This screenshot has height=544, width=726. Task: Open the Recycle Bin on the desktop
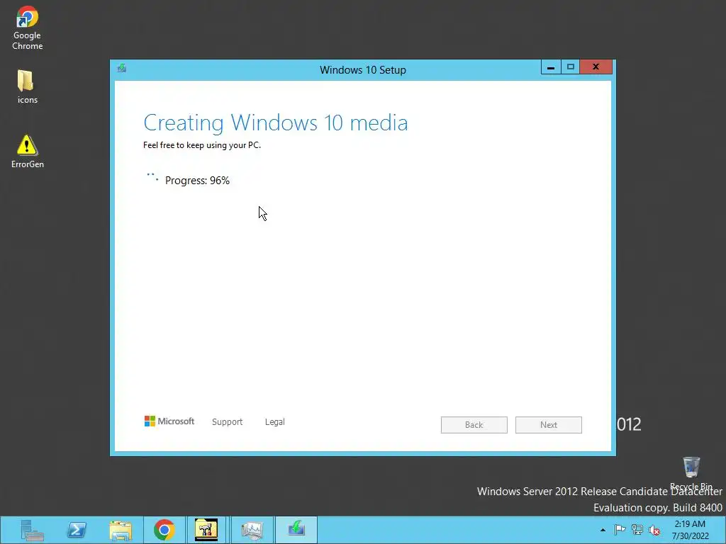691,473
